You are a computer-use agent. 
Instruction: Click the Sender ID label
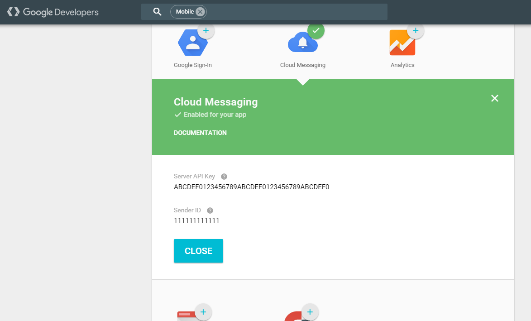[x=187, y=210]
